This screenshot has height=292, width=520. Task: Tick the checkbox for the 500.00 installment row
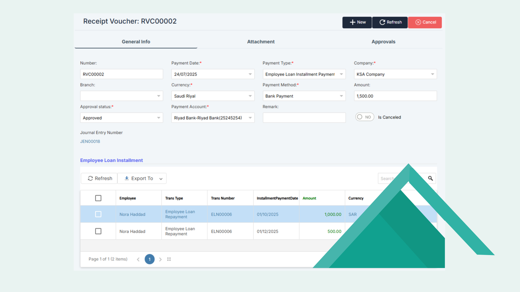point(98,231)
